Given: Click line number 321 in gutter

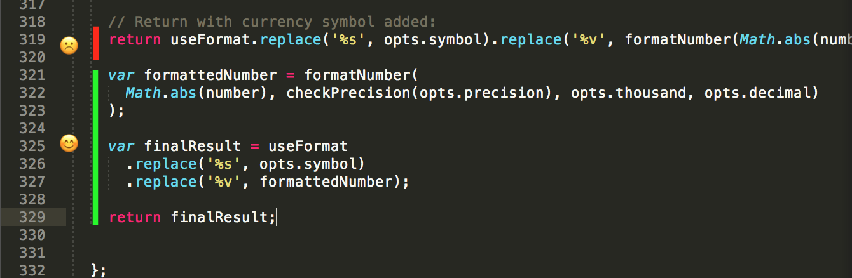Looking at the screenshot, I should [x=32, y=75].
